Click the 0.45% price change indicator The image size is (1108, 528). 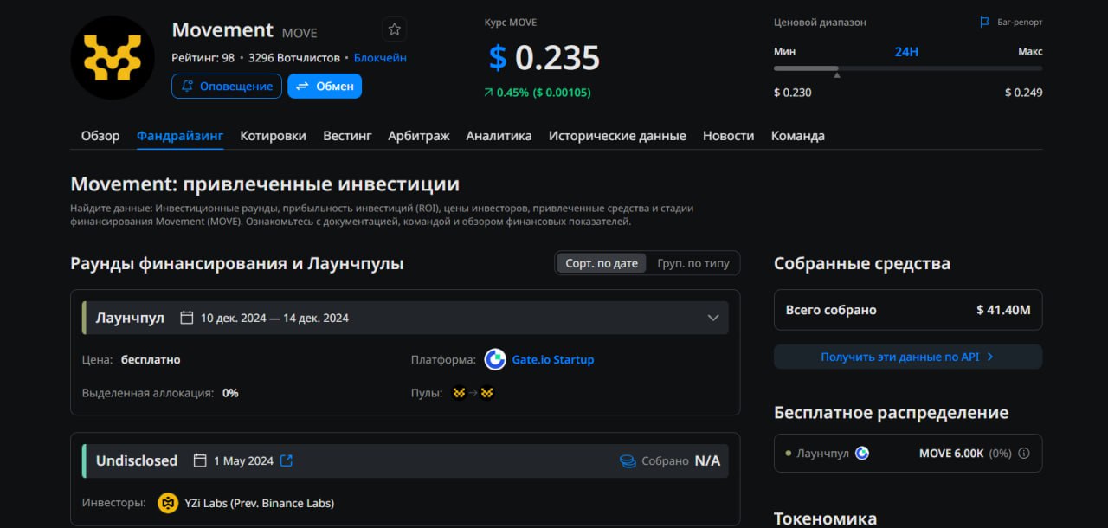(x=537, y=93)
